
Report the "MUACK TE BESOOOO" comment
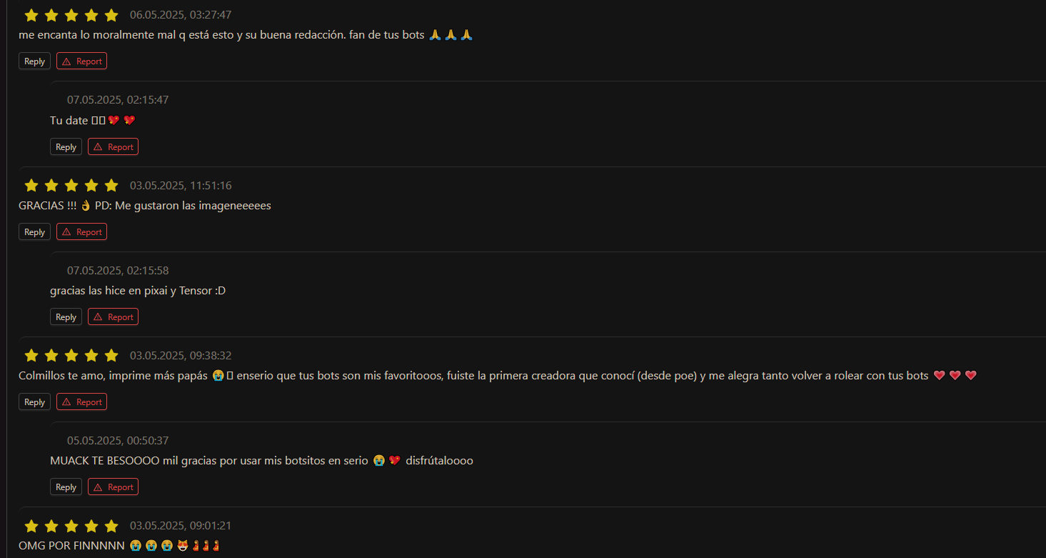click(113, 487)
